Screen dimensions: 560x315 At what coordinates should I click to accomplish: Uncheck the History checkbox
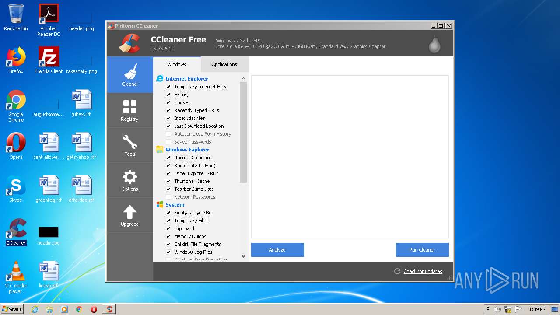click(168, 94)
